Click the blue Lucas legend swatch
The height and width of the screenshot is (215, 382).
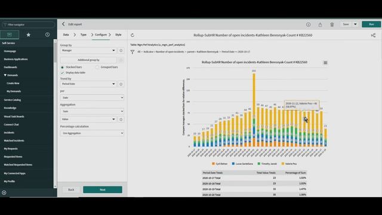click(x=233, y=164)
